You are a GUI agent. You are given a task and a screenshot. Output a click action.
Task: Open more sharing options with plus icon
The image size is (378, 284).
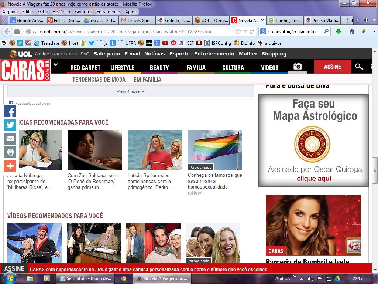coord(10,166)
